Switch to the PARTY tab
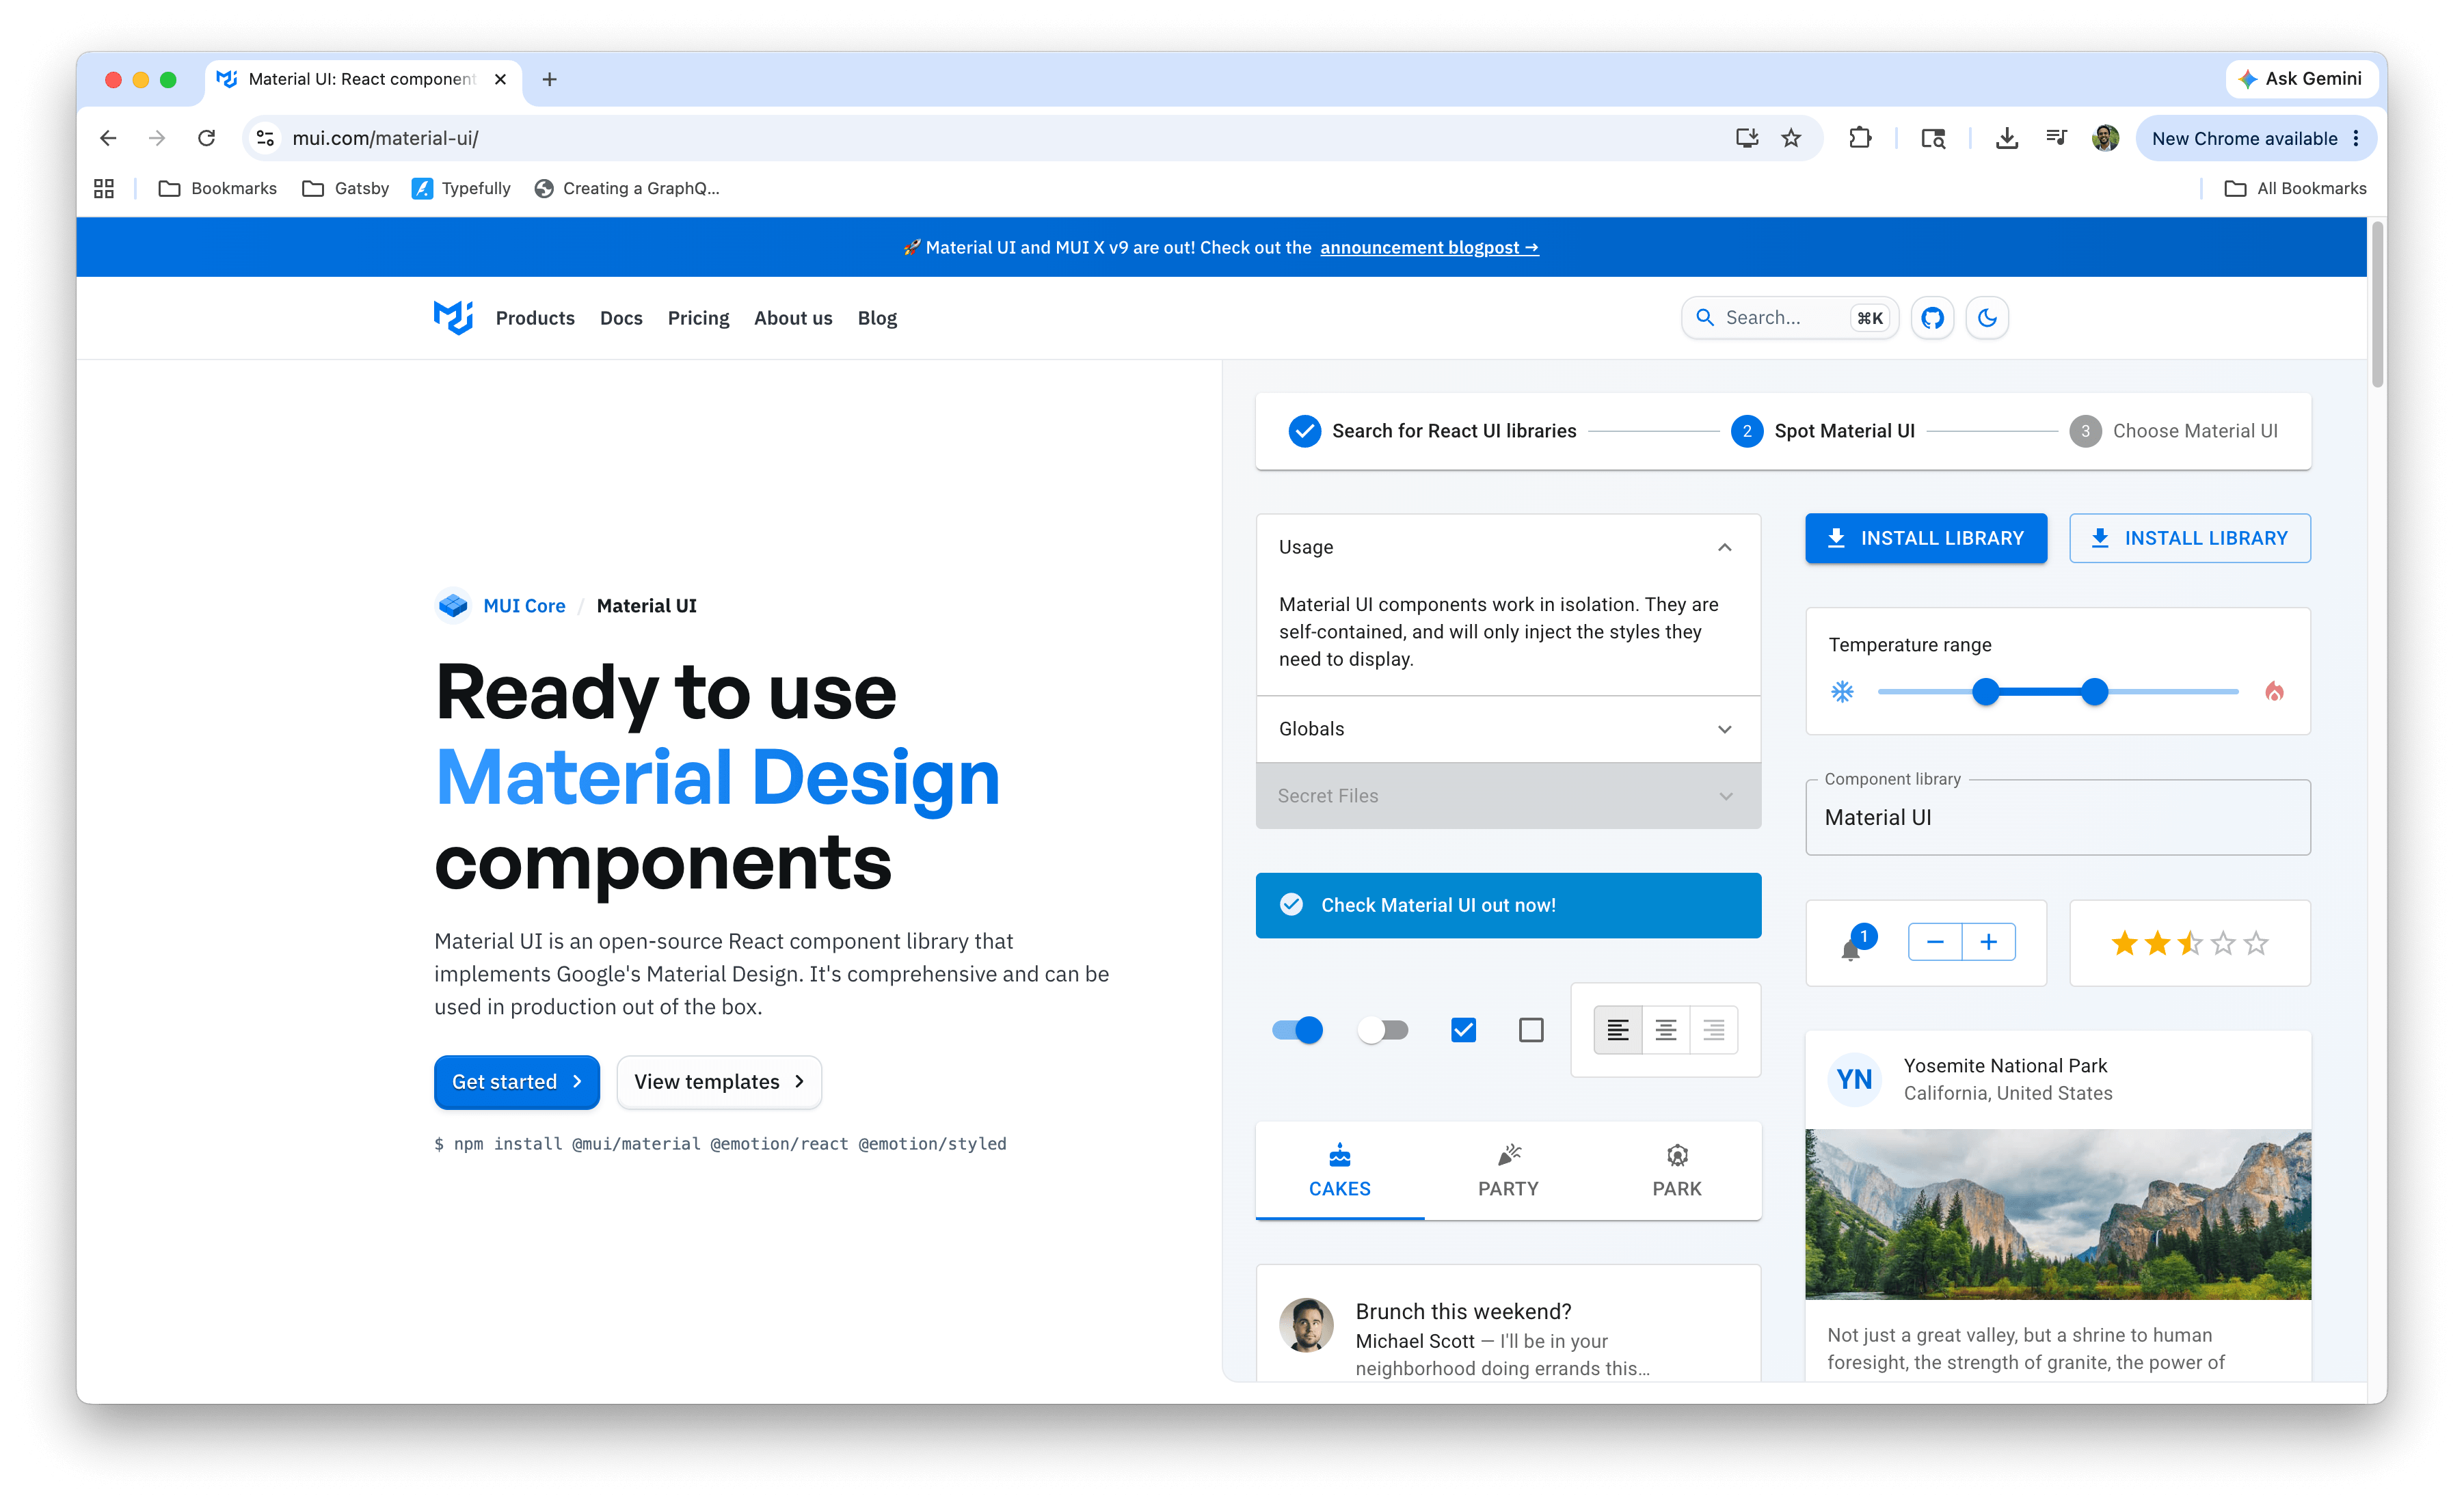This screenshot has width=2464, height=1505. pyautogui.click(x=1508, y=1171)
